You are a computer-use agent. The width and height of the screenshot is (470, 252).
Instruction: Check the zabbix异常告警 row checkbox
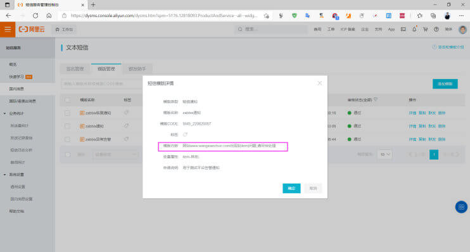point(67,139)
